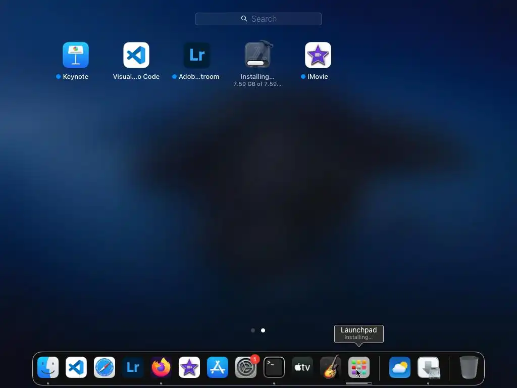Open the Trash in the Dock

(469, 367)
